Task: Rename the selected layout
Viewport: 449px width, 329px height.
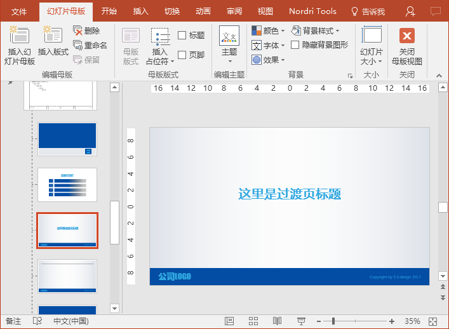Action: click(x=90, y=45)
